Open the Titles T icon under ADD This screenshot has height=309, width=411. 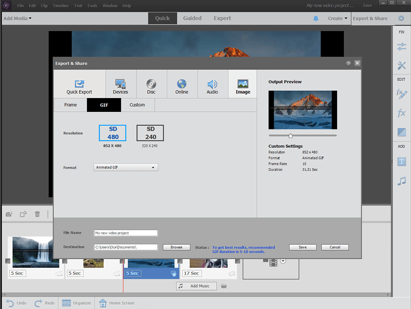pyautogui.click(x=402, y=162)
